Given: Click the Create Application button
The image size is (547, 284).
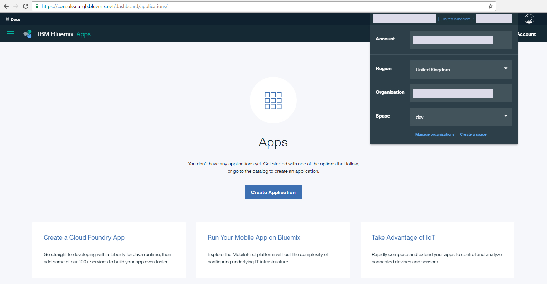Looking at the screenshot, I should pyautogui.click(x=273, y=192).
